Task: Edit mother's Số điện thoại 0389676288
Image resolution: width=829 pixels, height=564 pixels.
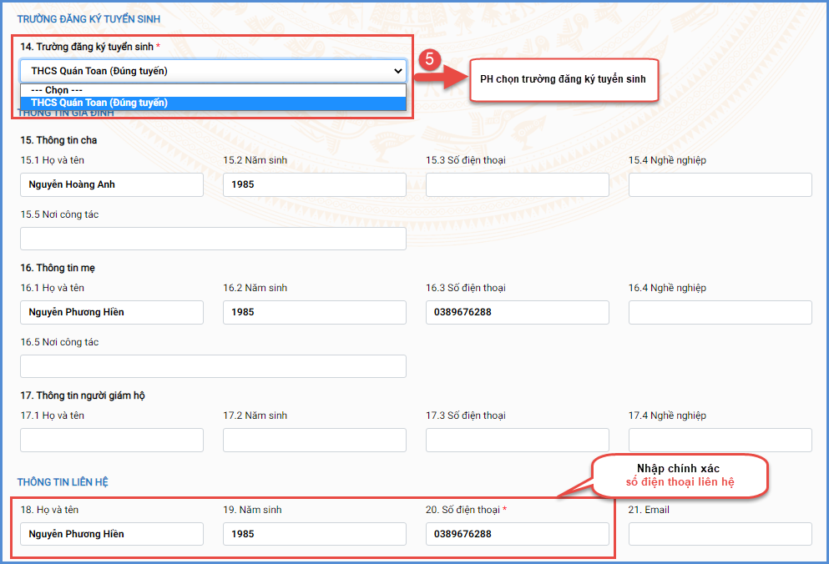Action: (517, 313)
